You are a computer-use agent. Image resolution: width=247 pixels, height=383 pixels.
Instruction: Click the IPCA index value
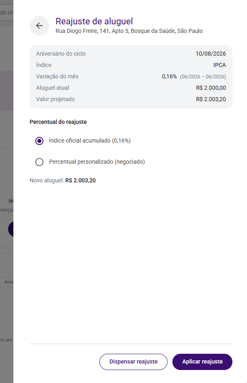(219, 65)
